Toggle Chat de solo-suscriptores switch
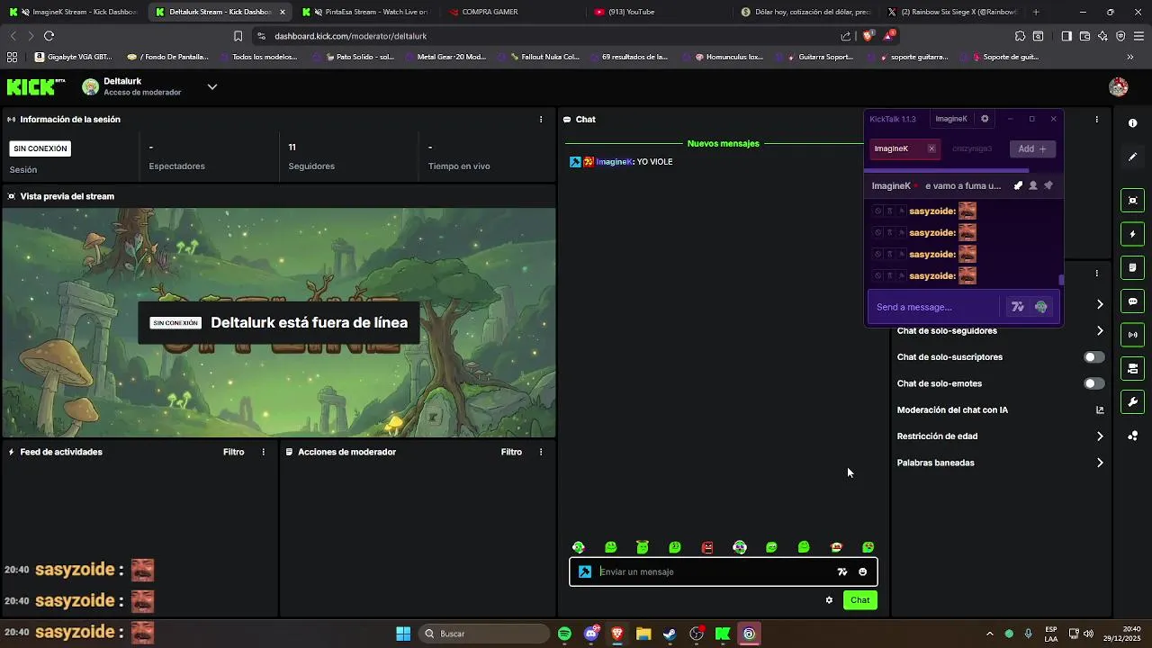Screen dimensions: 1152x648 (1094, 357)
